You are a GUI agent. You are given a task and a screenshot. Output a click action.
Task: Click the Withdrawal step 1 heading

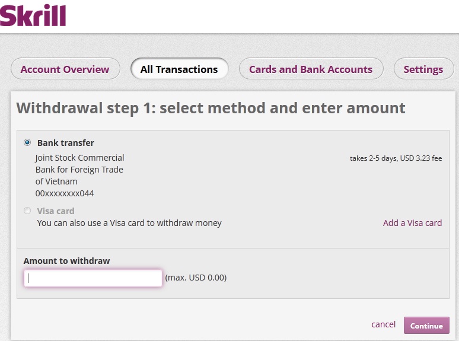(211, 108)
